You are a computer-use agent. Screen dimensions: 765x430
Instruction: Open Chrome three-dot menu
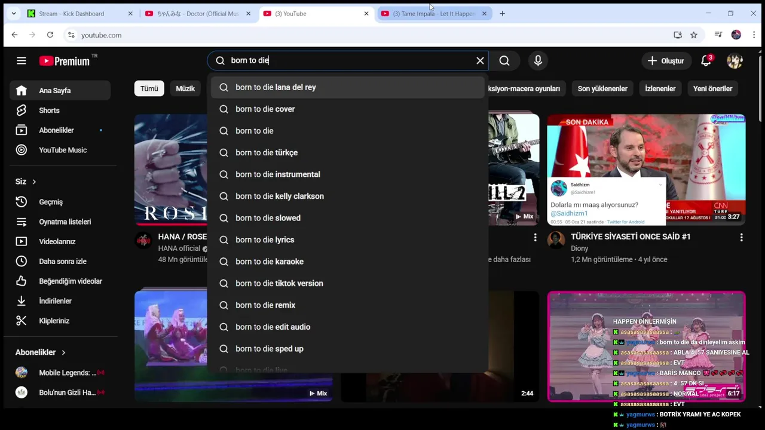click(754, 35)
